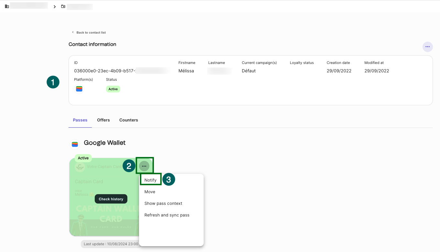The image size is (440, 252).
Task: Click Refresh and sync pass
Action: (167, 215)
